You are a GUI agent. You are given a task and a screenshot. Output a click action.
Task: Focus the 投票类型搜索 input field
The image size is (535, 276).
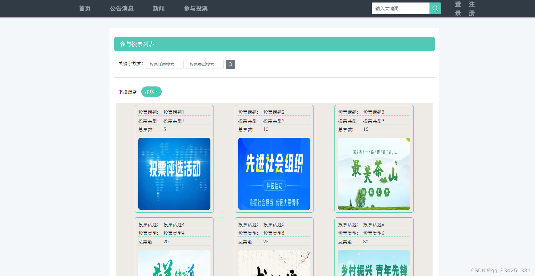coord(205,64)
